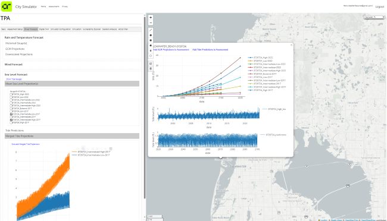The image size is (387, 221).
Task: Uncheck the Intermediate-Low-2017 projection checkbox
Action: (x=11, y=114)
